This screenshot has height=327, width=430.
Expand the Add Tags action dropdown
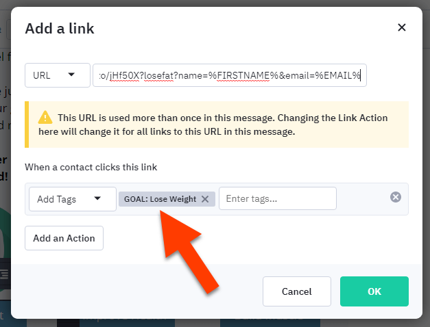click(x=67, y=199)
